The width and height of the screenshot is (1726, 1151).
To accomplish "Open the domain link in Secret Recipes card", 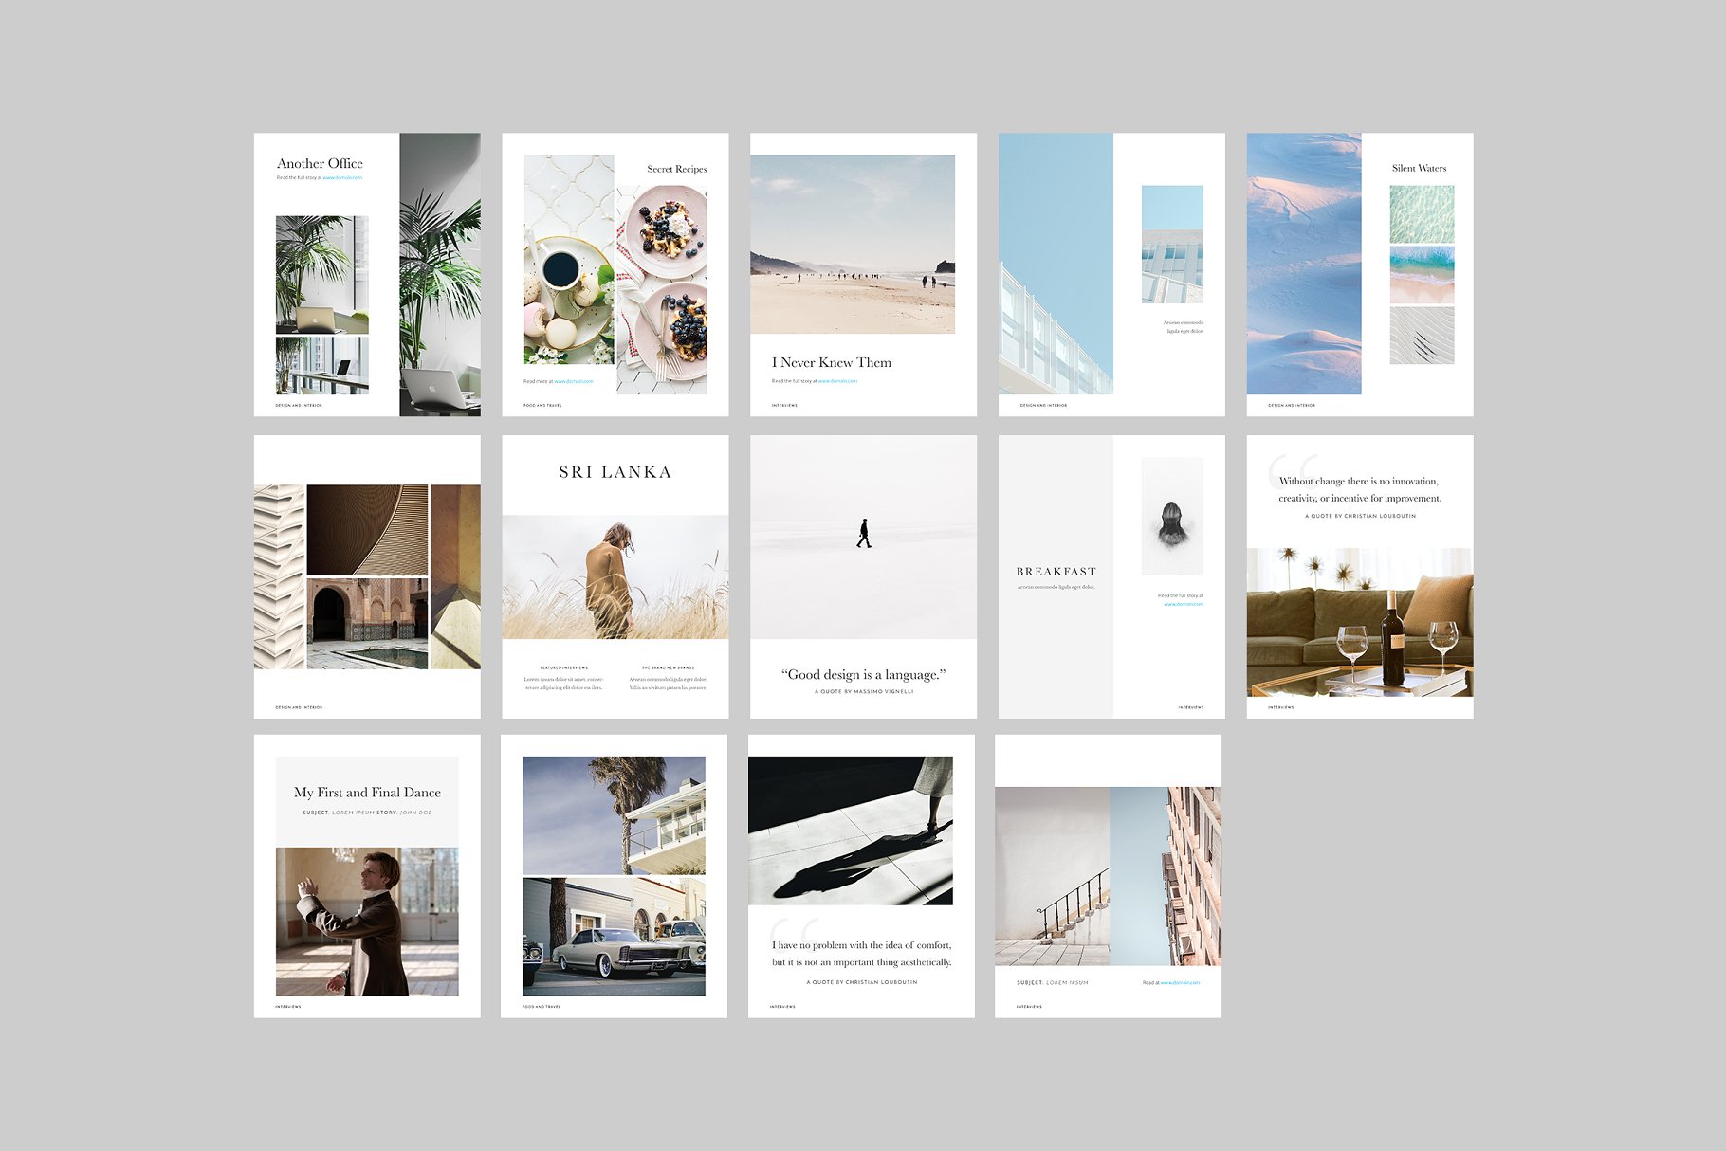I will coord(573,381).
